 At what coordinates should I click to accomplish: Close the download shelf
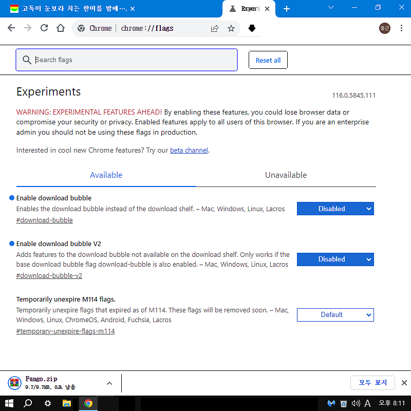click(x=404, y=383)
